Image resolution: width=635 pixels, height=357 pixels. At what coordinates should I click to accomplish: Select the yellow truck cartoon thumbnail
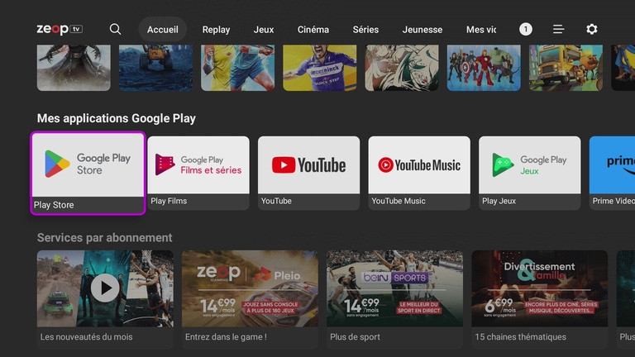point(566,68)
